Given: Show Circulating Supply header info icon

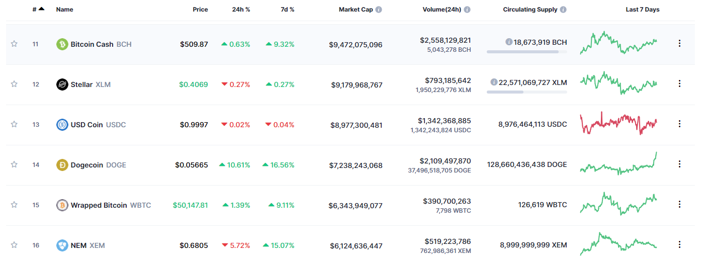Looking at the screenshot, I should (x=563, y=10).
